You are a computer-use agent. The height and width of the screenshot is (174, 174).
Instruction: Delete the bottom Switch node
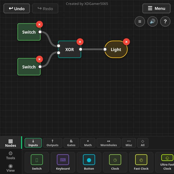(x=39, y=59)
